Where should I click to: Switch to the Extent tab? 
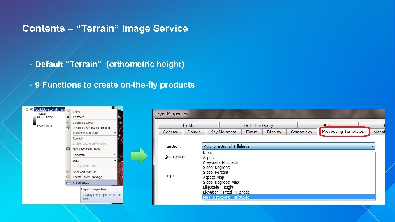tap(252, 132)
